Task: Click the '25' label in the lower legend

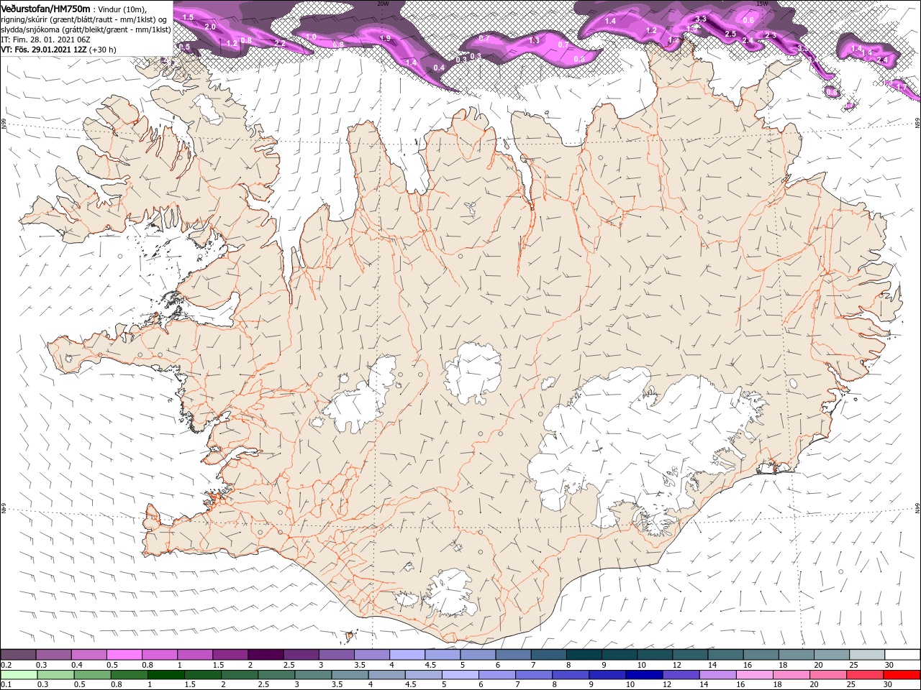Action: tap(853, 685)
